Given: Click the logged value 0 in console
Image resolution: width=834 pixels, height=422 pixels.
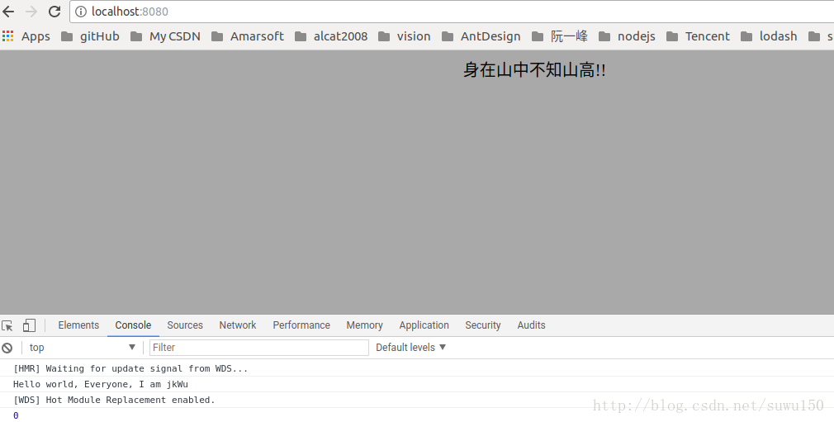Looking at the screenshot, I should click(16, 415).
